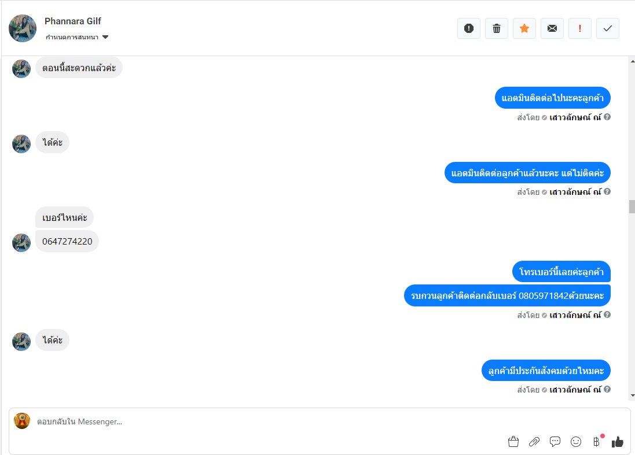Open the shopping bag product icon
The image size is (635, 455).
(x=513, y=442)
